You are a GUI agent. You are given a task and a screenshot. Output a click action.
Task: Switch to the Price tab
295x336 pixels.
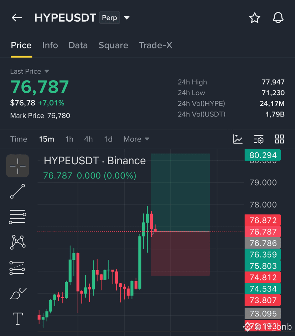[21, 45]
